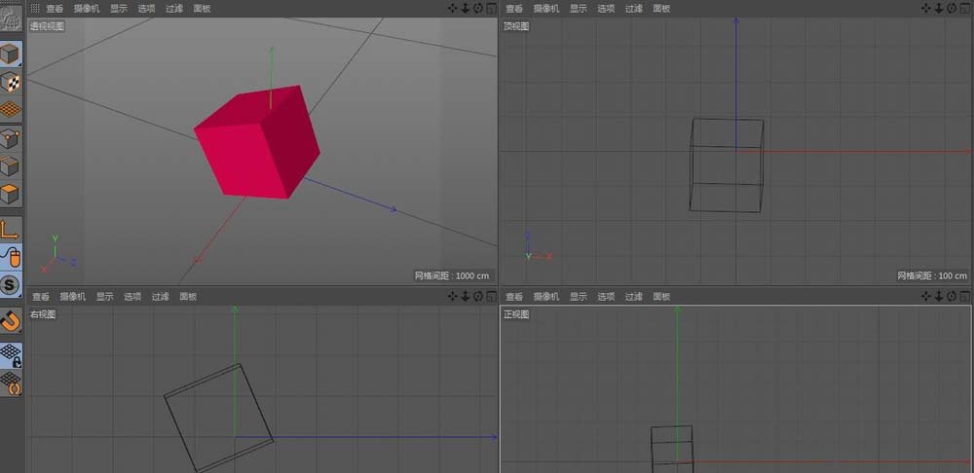This screenshot has height=473, width=974.
Task: Click the Workplane grid icon
Action: pos(11,109)
